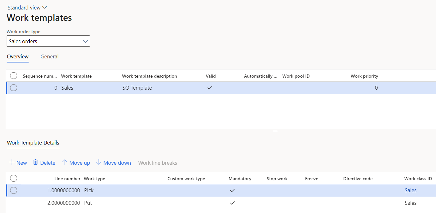Screen dimensions: 436x213
Task: Switch to the General tab
Action: (x=50, y=57)
